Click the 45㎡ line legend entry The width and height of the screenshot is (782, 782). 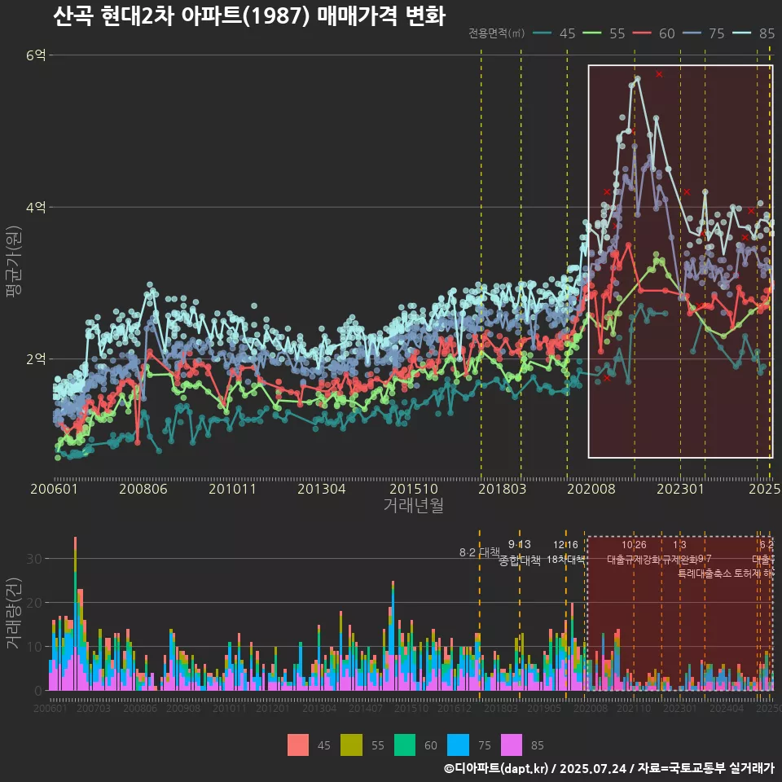point(554,33)
